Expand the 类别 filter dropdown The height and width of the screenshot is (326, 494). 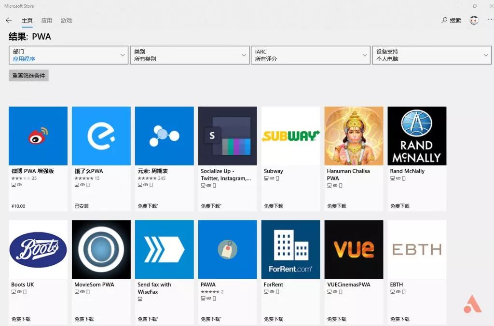(190, 55)
